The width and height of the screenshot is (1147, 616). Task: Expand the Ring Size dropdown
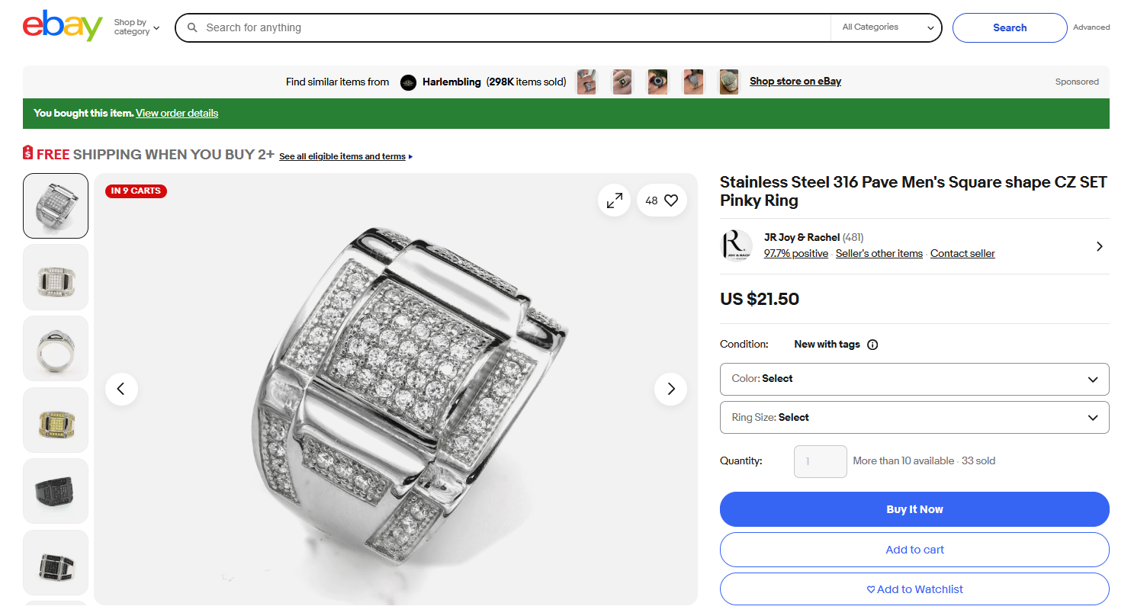[x=914, y=418]
